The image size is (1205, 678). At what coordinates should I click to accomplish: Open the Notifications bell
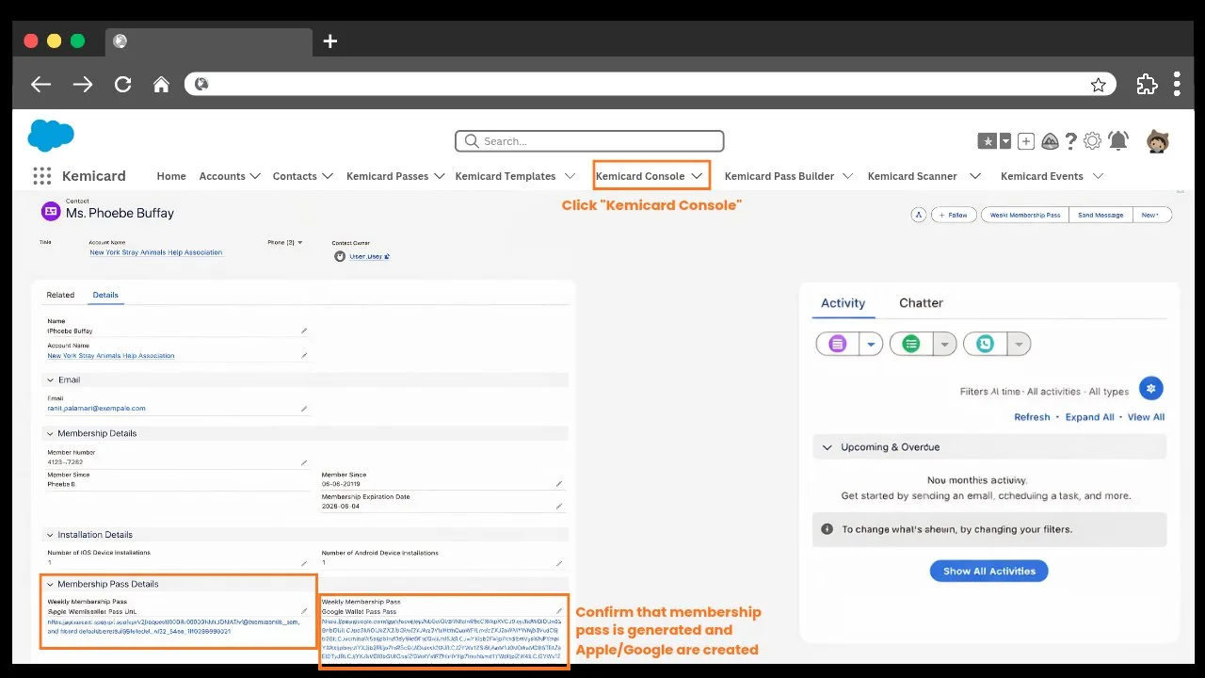coord(1117,140)
